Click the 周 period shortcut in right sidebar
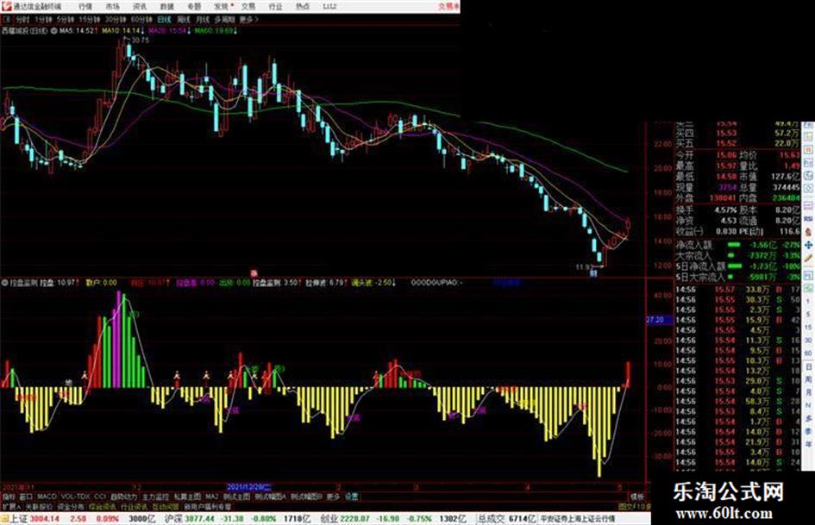The height and width of the screenshot is (525, 815). coord(808,380)
